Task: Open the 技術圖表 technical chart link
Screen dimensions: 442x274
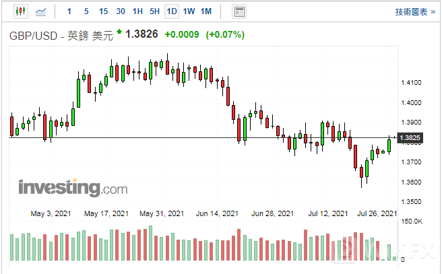Action: [415, 11]
